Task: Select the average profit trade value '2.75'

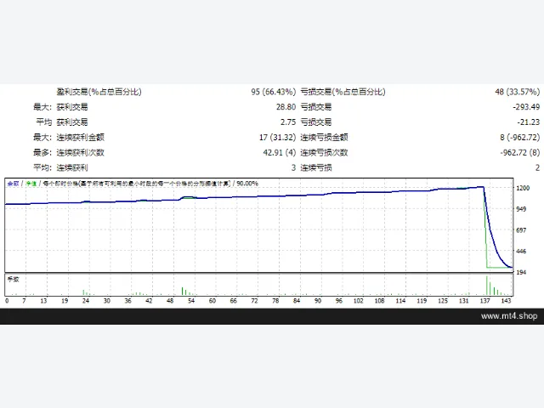Action: pos(288,122)
